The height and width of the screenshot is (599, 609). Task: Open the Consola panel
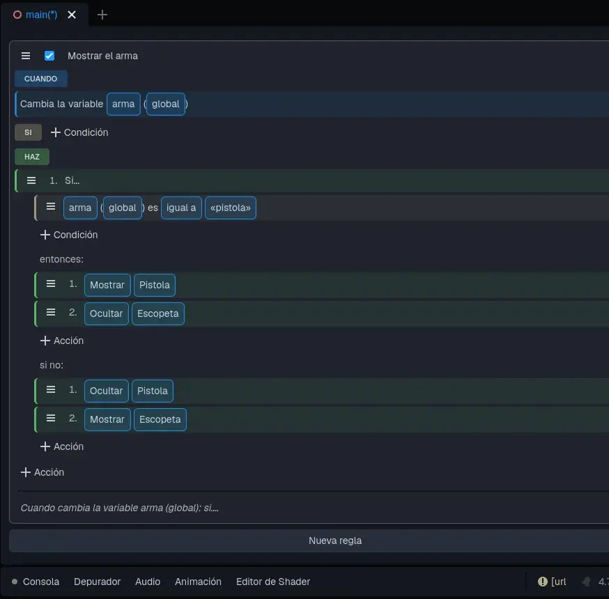tap(41, 582)
